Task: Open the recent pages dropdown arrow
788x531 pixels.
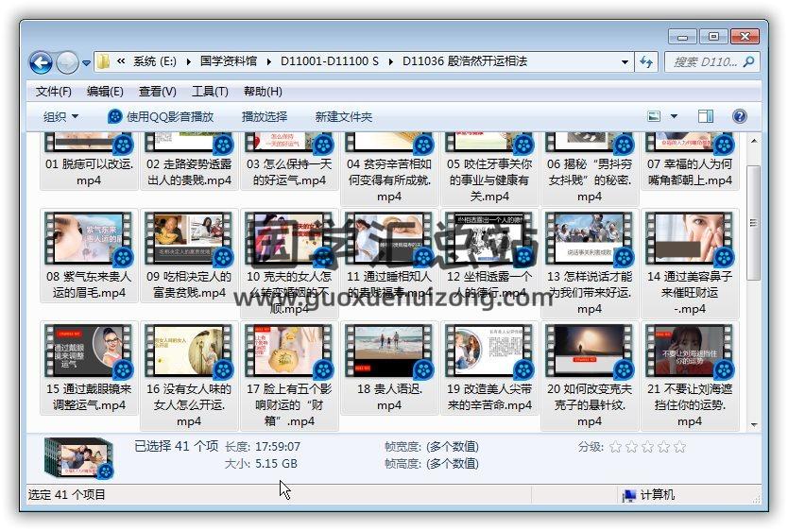Action: pos(87,63)
